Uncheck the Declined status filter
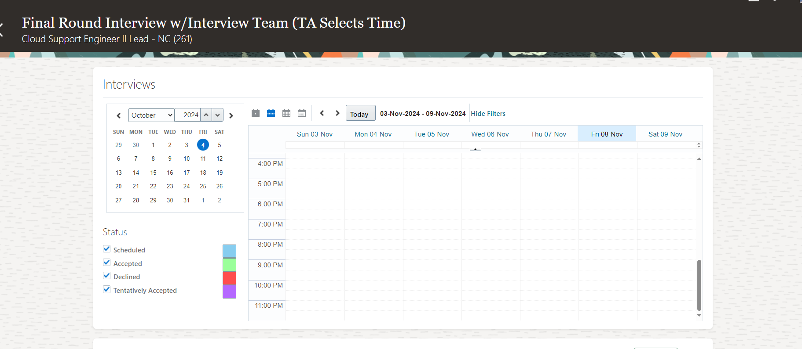 point(106,276)
